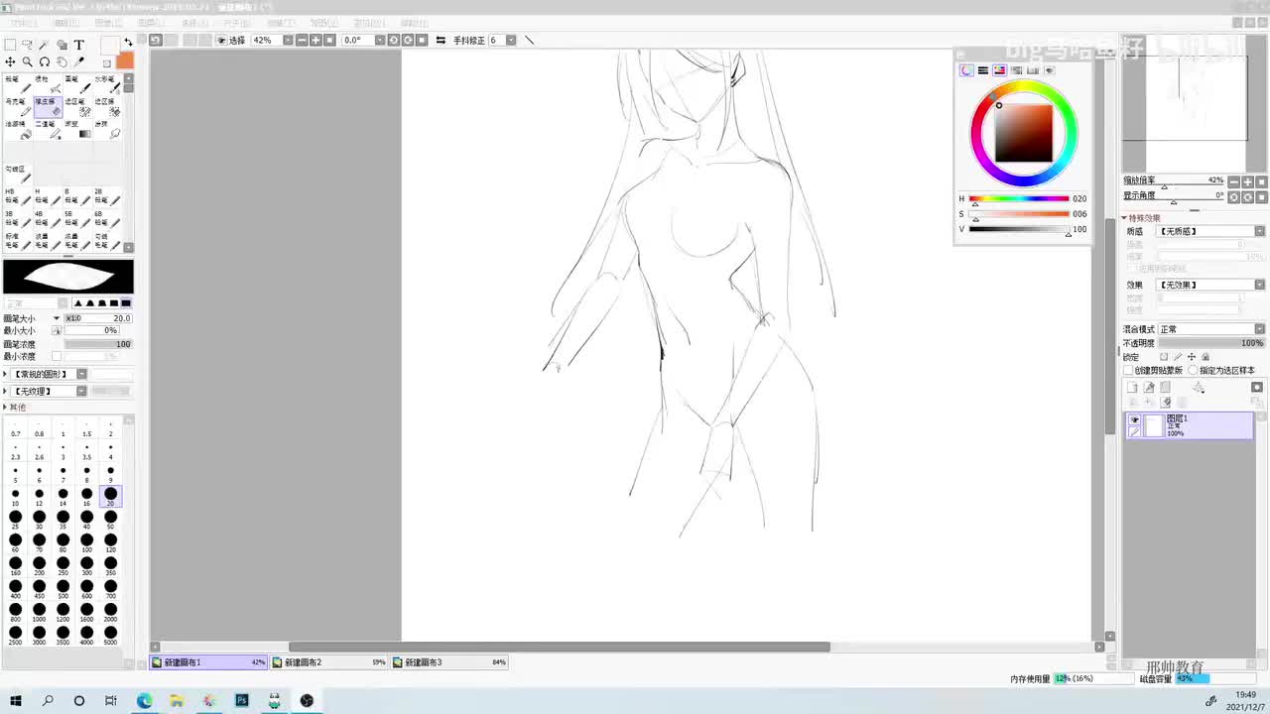Pick brush size 100 from size list
The width and height of the screenshot is (1270, 714).
click(x=86, y=542)
